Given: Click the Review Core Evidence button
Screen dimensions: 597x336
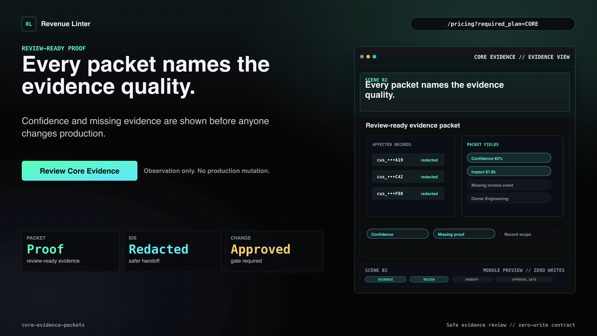Looking at the screenshot, I should coord(80,171).
